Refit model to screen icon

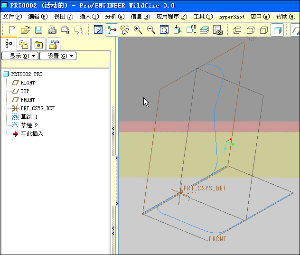(x=164, y=30)
